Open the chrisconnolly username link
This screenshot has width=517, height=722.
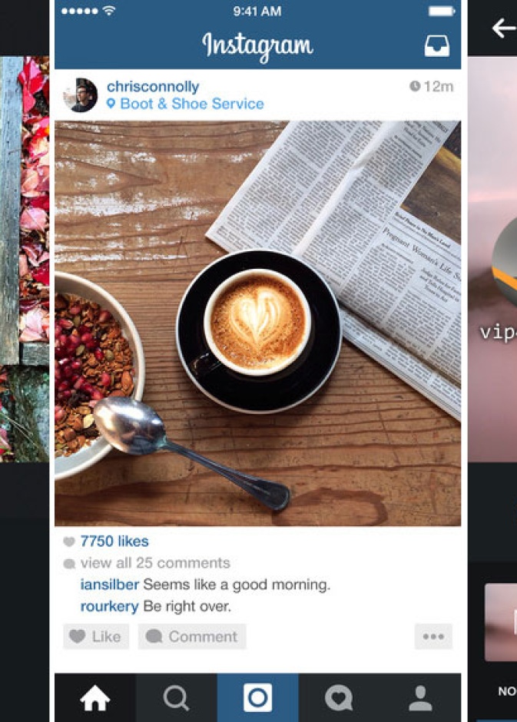point(153,86)
